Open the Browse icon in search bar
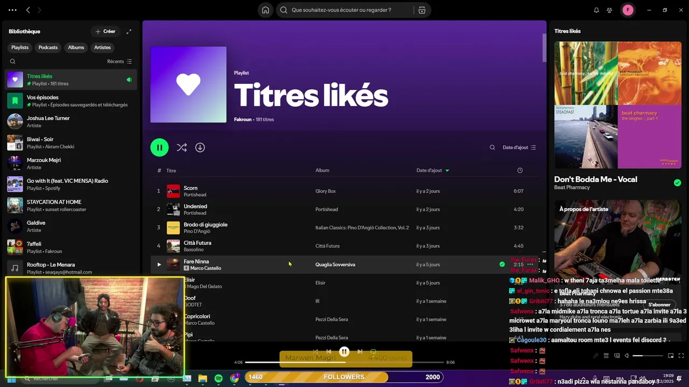This screenshot has width=689, height=387. (x=421, y=10)
